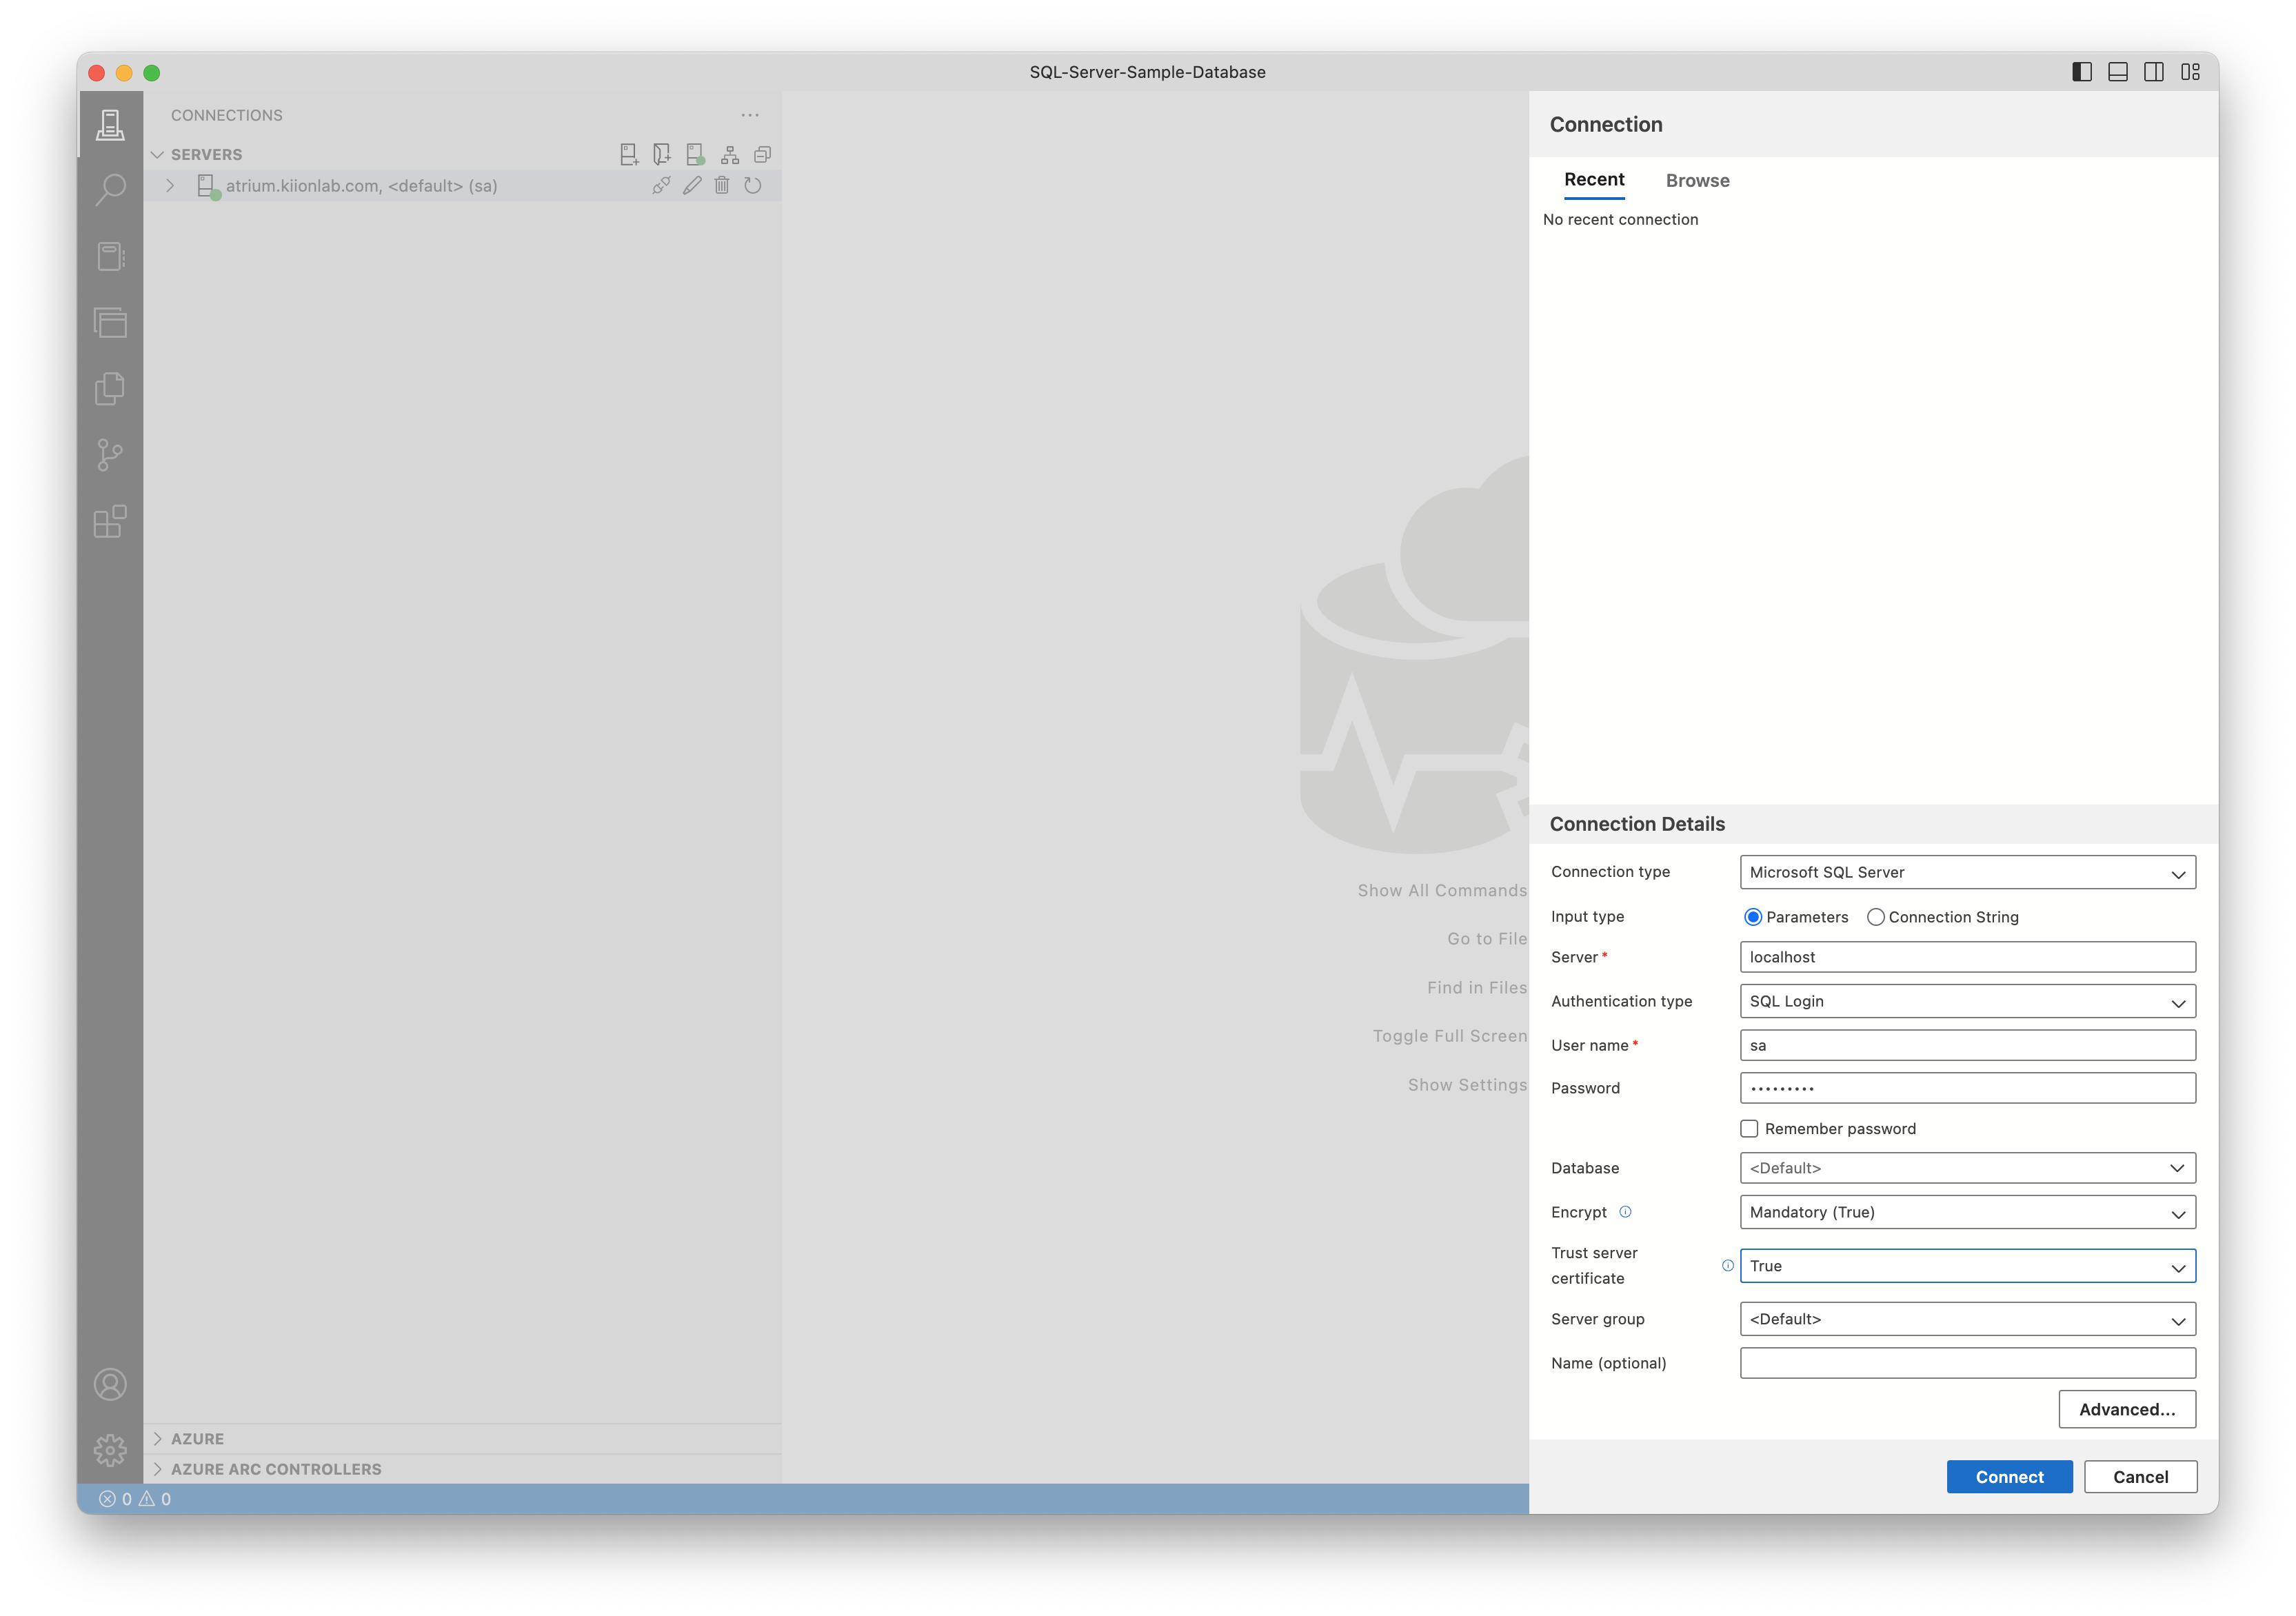Click the errors and warnings status bar indicator
This screenshot has width=2296, height=1616.
click(x=135, y=1498)
